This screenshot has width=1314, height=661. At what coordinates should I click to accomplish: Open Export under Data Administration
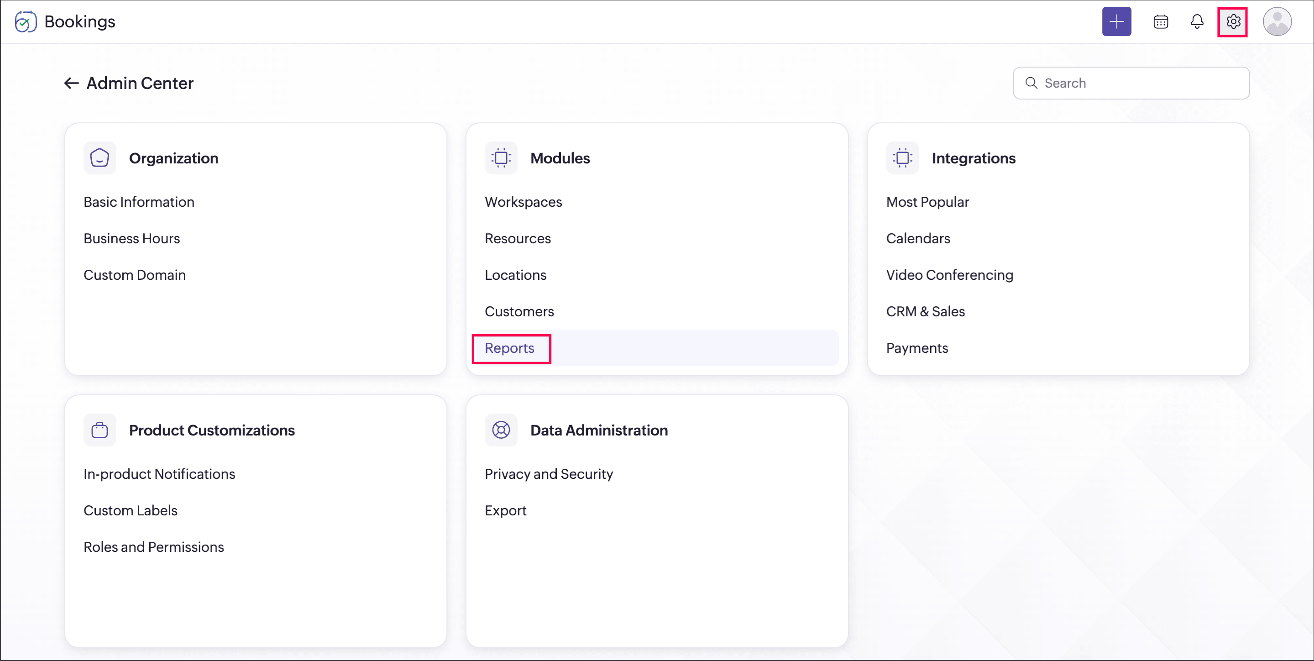506,510
